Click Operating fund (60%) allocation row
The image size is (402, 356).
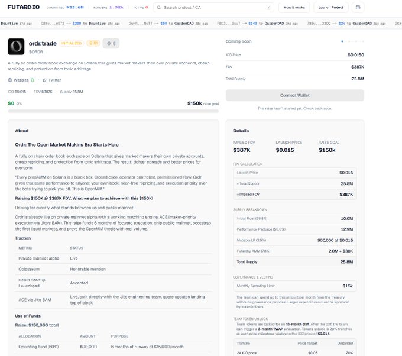point(114,347)
